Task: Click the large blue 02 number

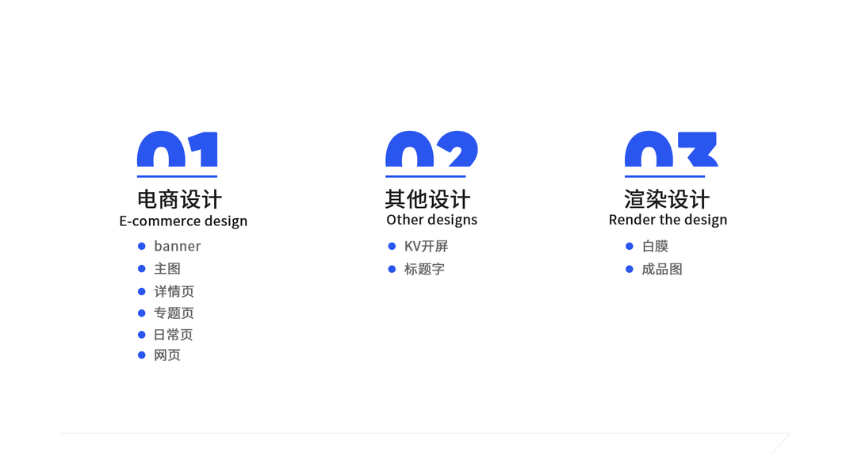Action: tap(431, 148)
